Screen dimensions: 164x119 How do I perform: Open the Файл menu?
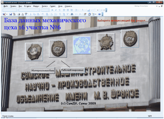(x=6, y=6)
